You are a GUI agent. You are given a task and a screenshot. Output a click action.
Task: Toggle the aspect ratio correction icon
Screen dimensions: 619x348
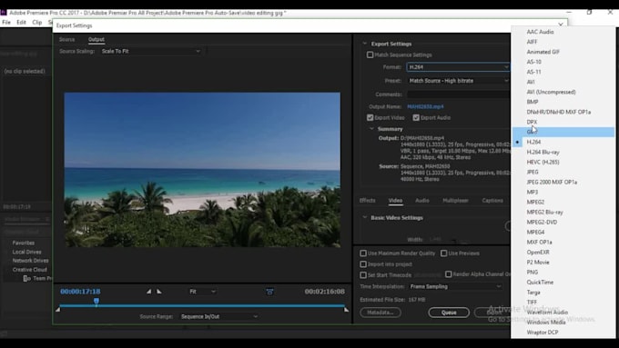click(269, 292)
